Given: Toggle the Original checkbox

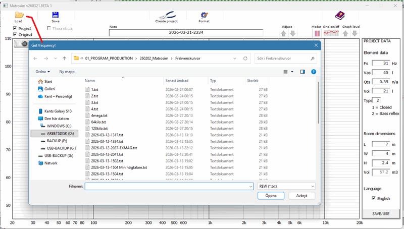Looking at the screenshot, I should point(15,34).
